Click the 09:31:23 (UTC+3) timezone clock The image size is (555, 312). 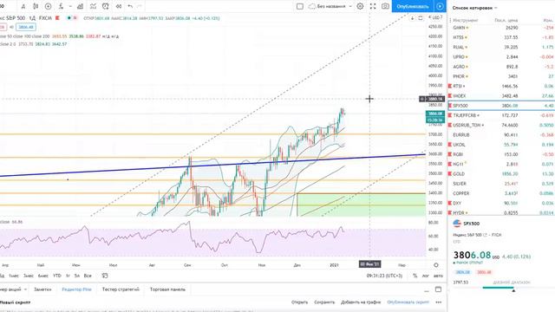pos(384,276)
